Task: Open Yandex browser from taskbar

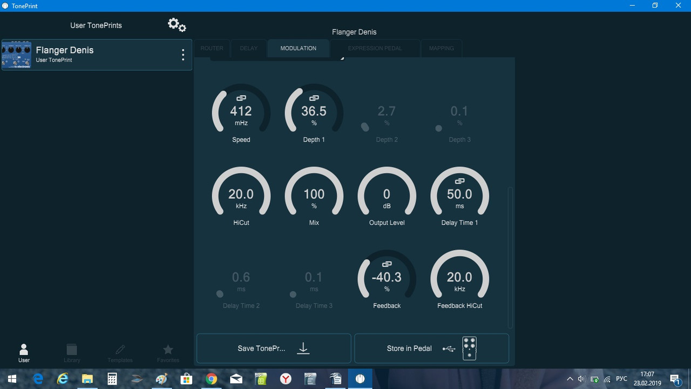Action: click(x=286, y=379)
